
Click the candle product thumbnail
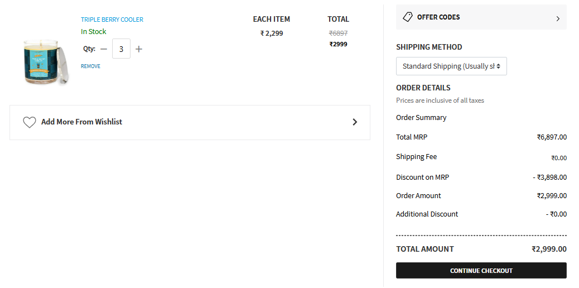(45, 61)
